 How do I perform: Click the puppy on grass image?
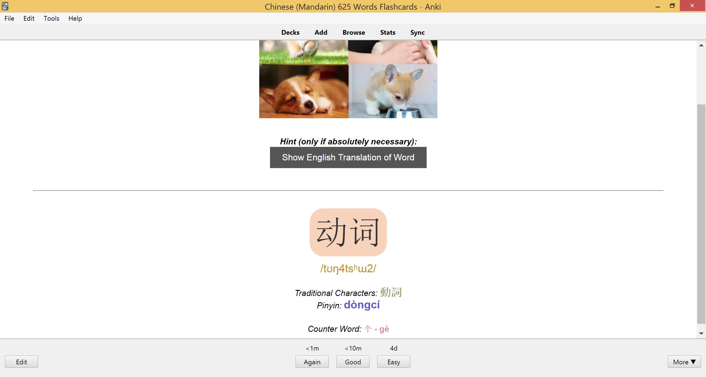pyautogui.click(x=304, y=52)
